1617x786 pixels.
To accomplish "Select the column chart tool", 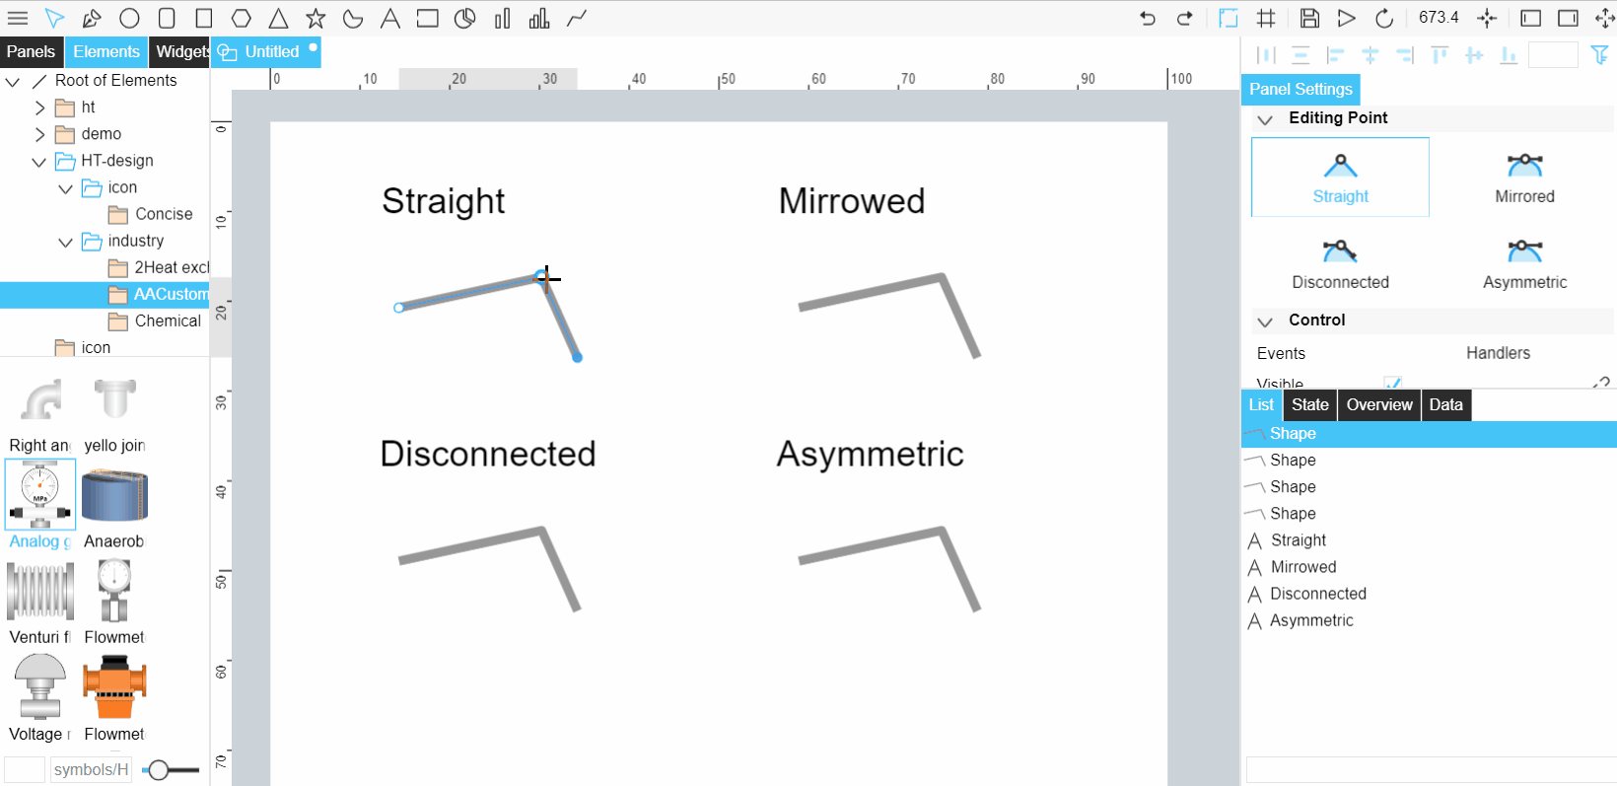I will click(x=539, y=18).
